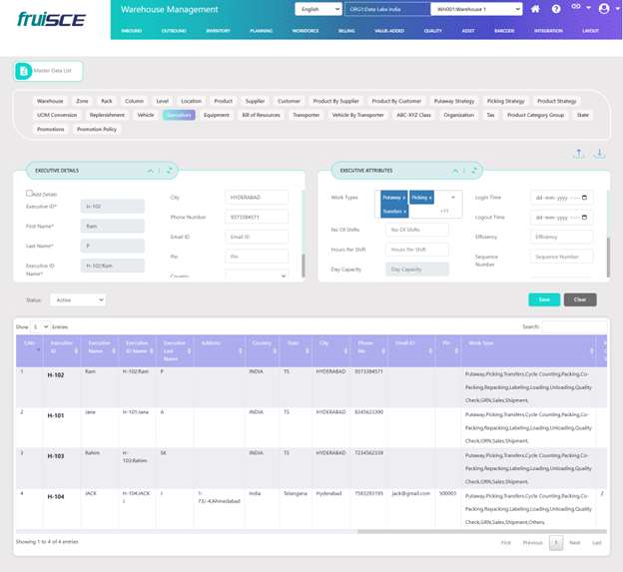Click the Save button

click(x=544, y=299)
